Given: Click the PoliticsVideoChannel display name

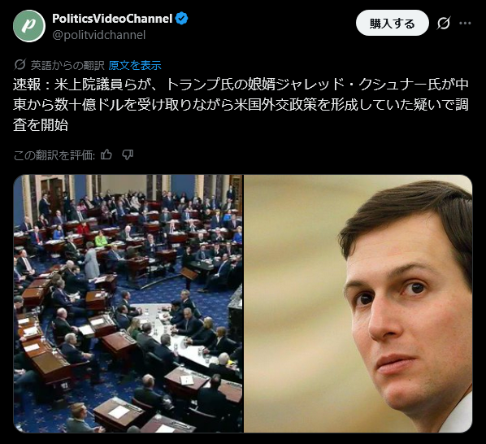Looking at the screenshot, I should (x=112, y=19).
